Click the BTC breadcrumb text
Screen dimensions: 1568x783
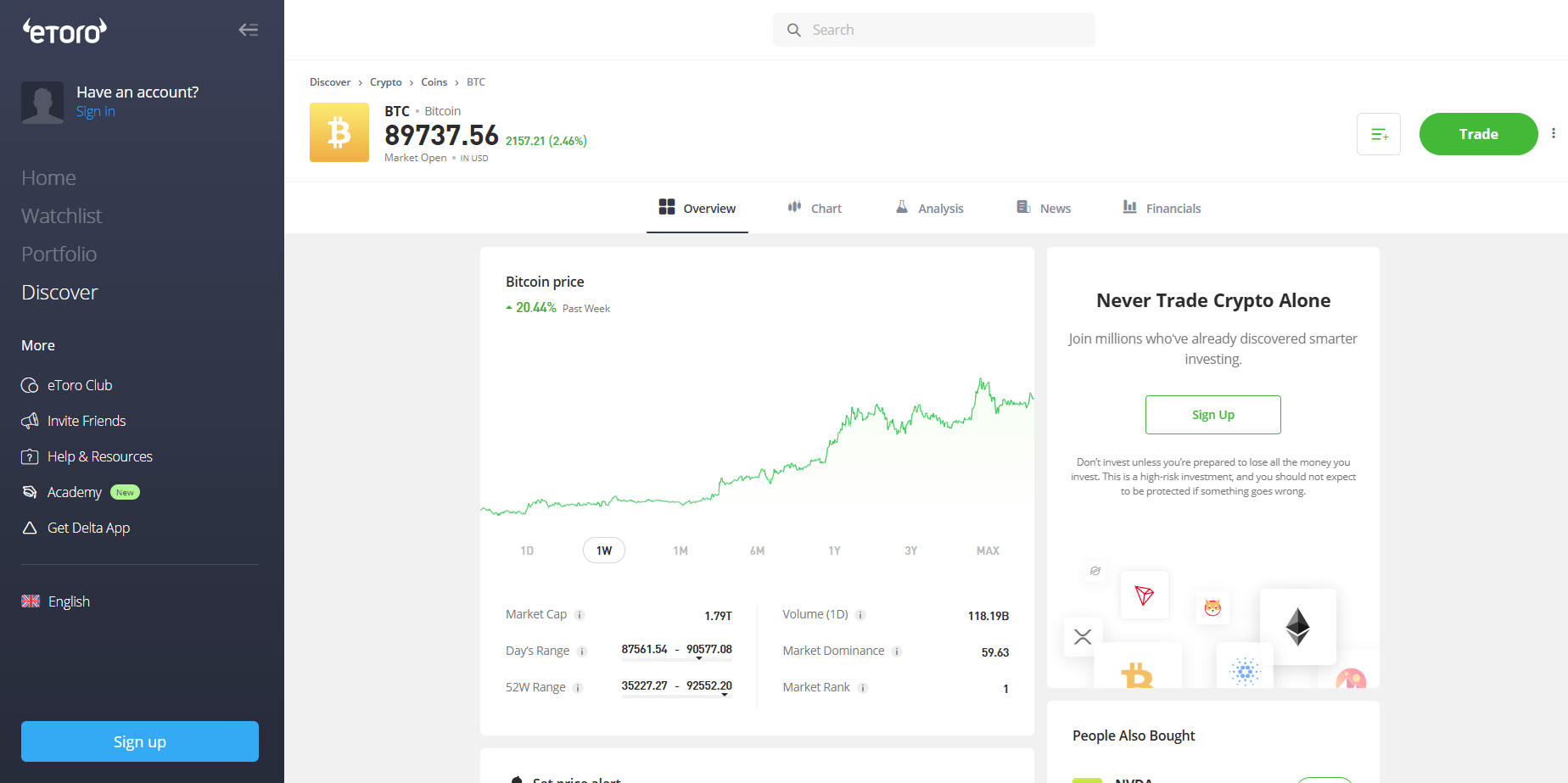point(476,82)
